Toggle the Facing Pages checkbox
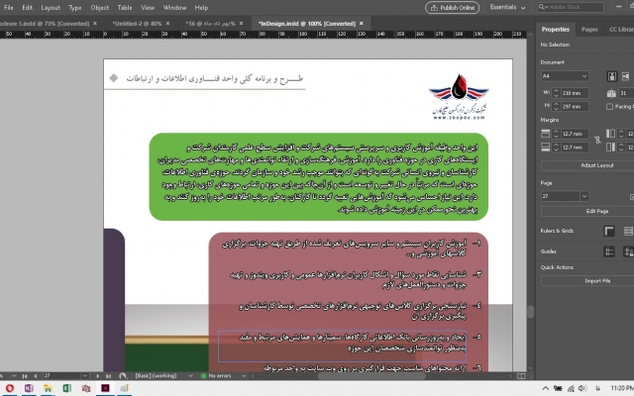Viewport: 634px width, 396px height. point(607,106)
